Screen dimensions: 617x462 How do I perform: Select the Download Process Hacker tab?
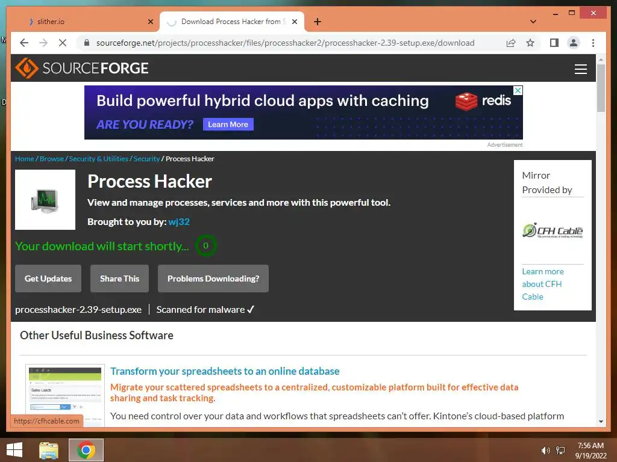(x=231, y=22)
